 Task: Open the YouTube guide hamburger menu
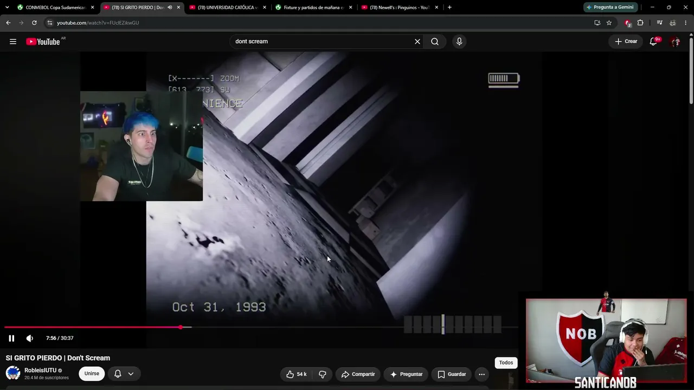[13, 42]
